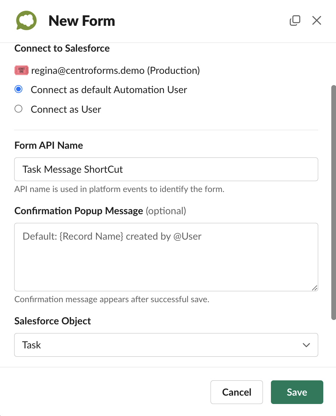Save the new form

[297, 392]
